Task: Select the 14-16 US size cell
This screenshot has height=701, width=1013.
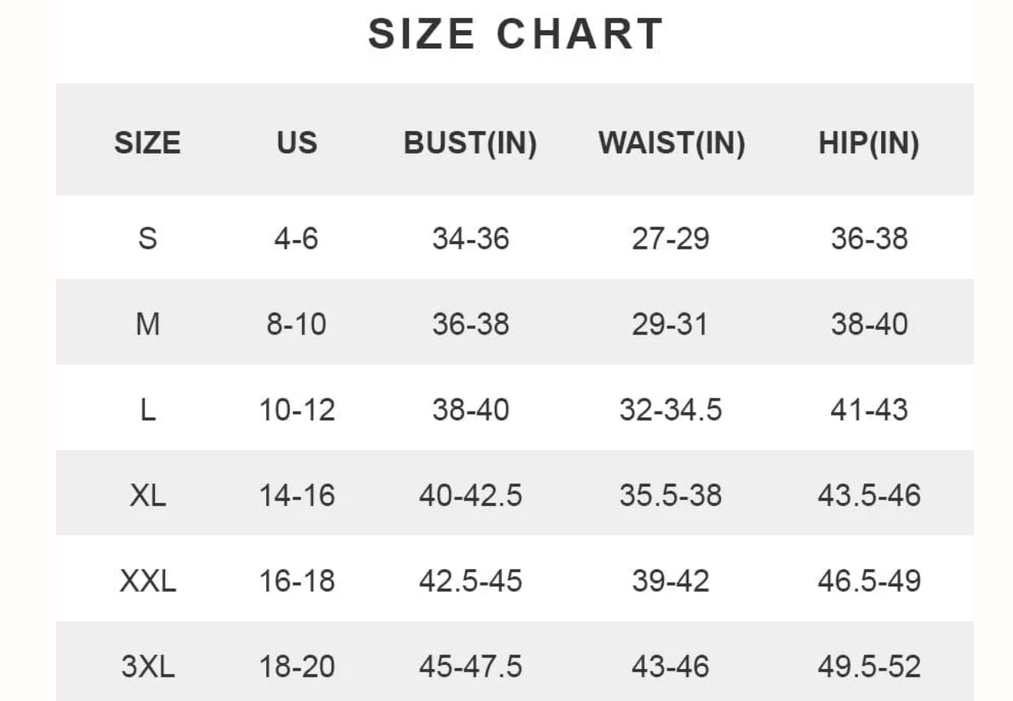Action: point(297,495)
